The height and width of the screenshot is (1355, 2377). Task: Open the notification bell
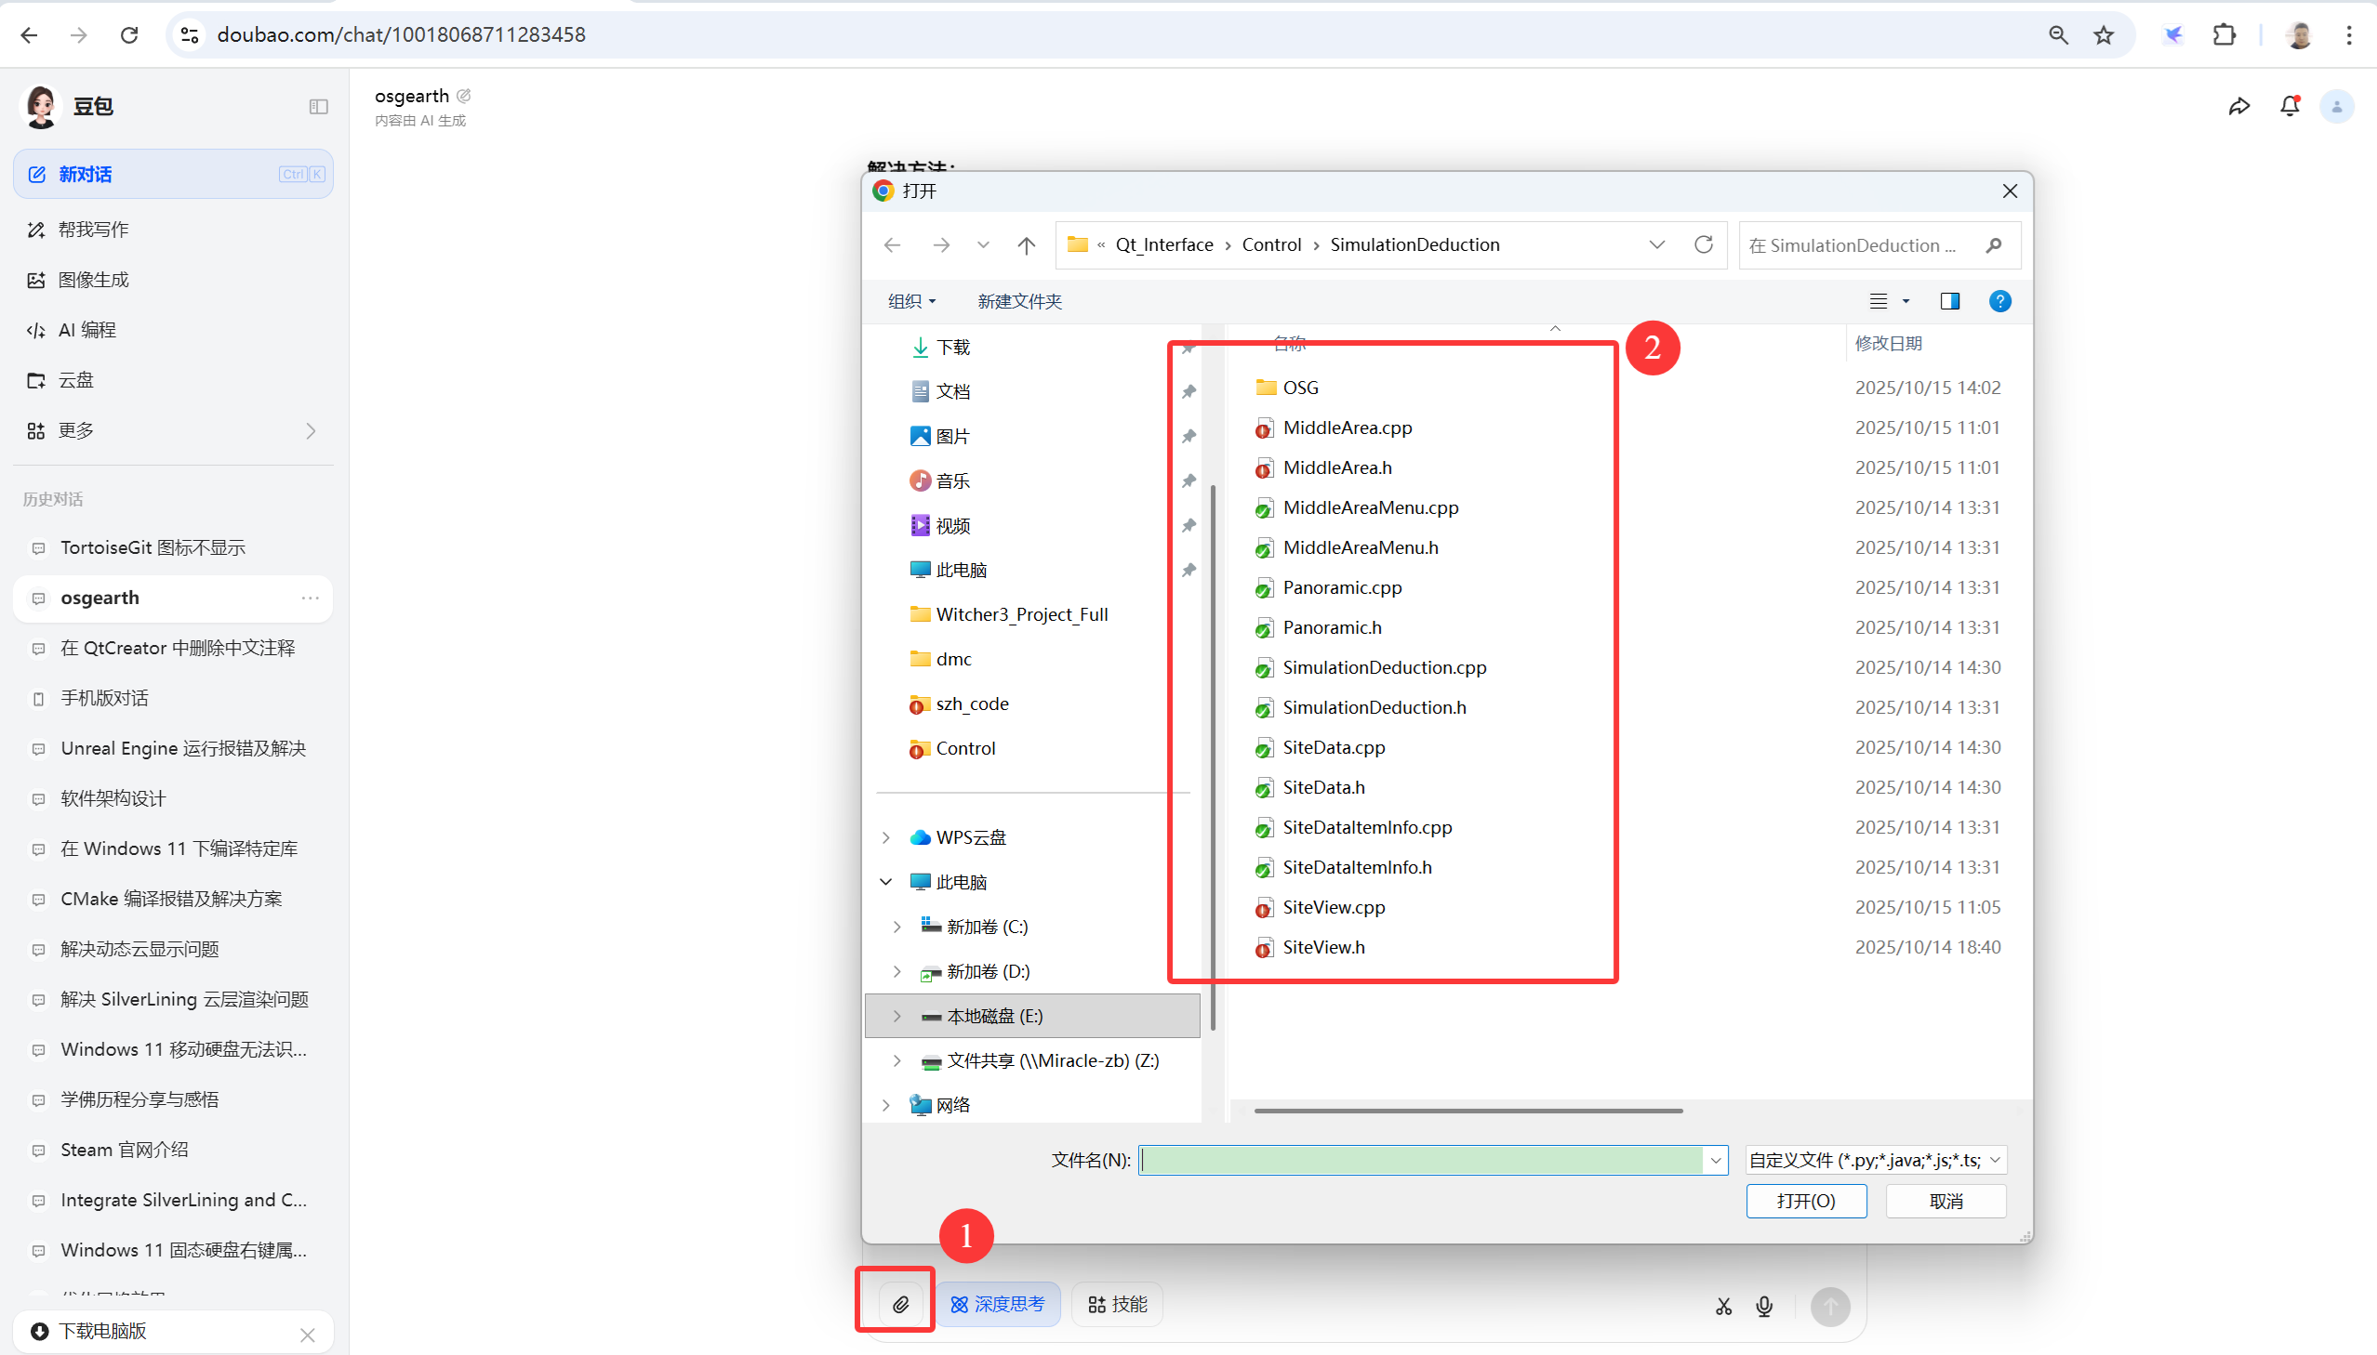click(2290, 107)
